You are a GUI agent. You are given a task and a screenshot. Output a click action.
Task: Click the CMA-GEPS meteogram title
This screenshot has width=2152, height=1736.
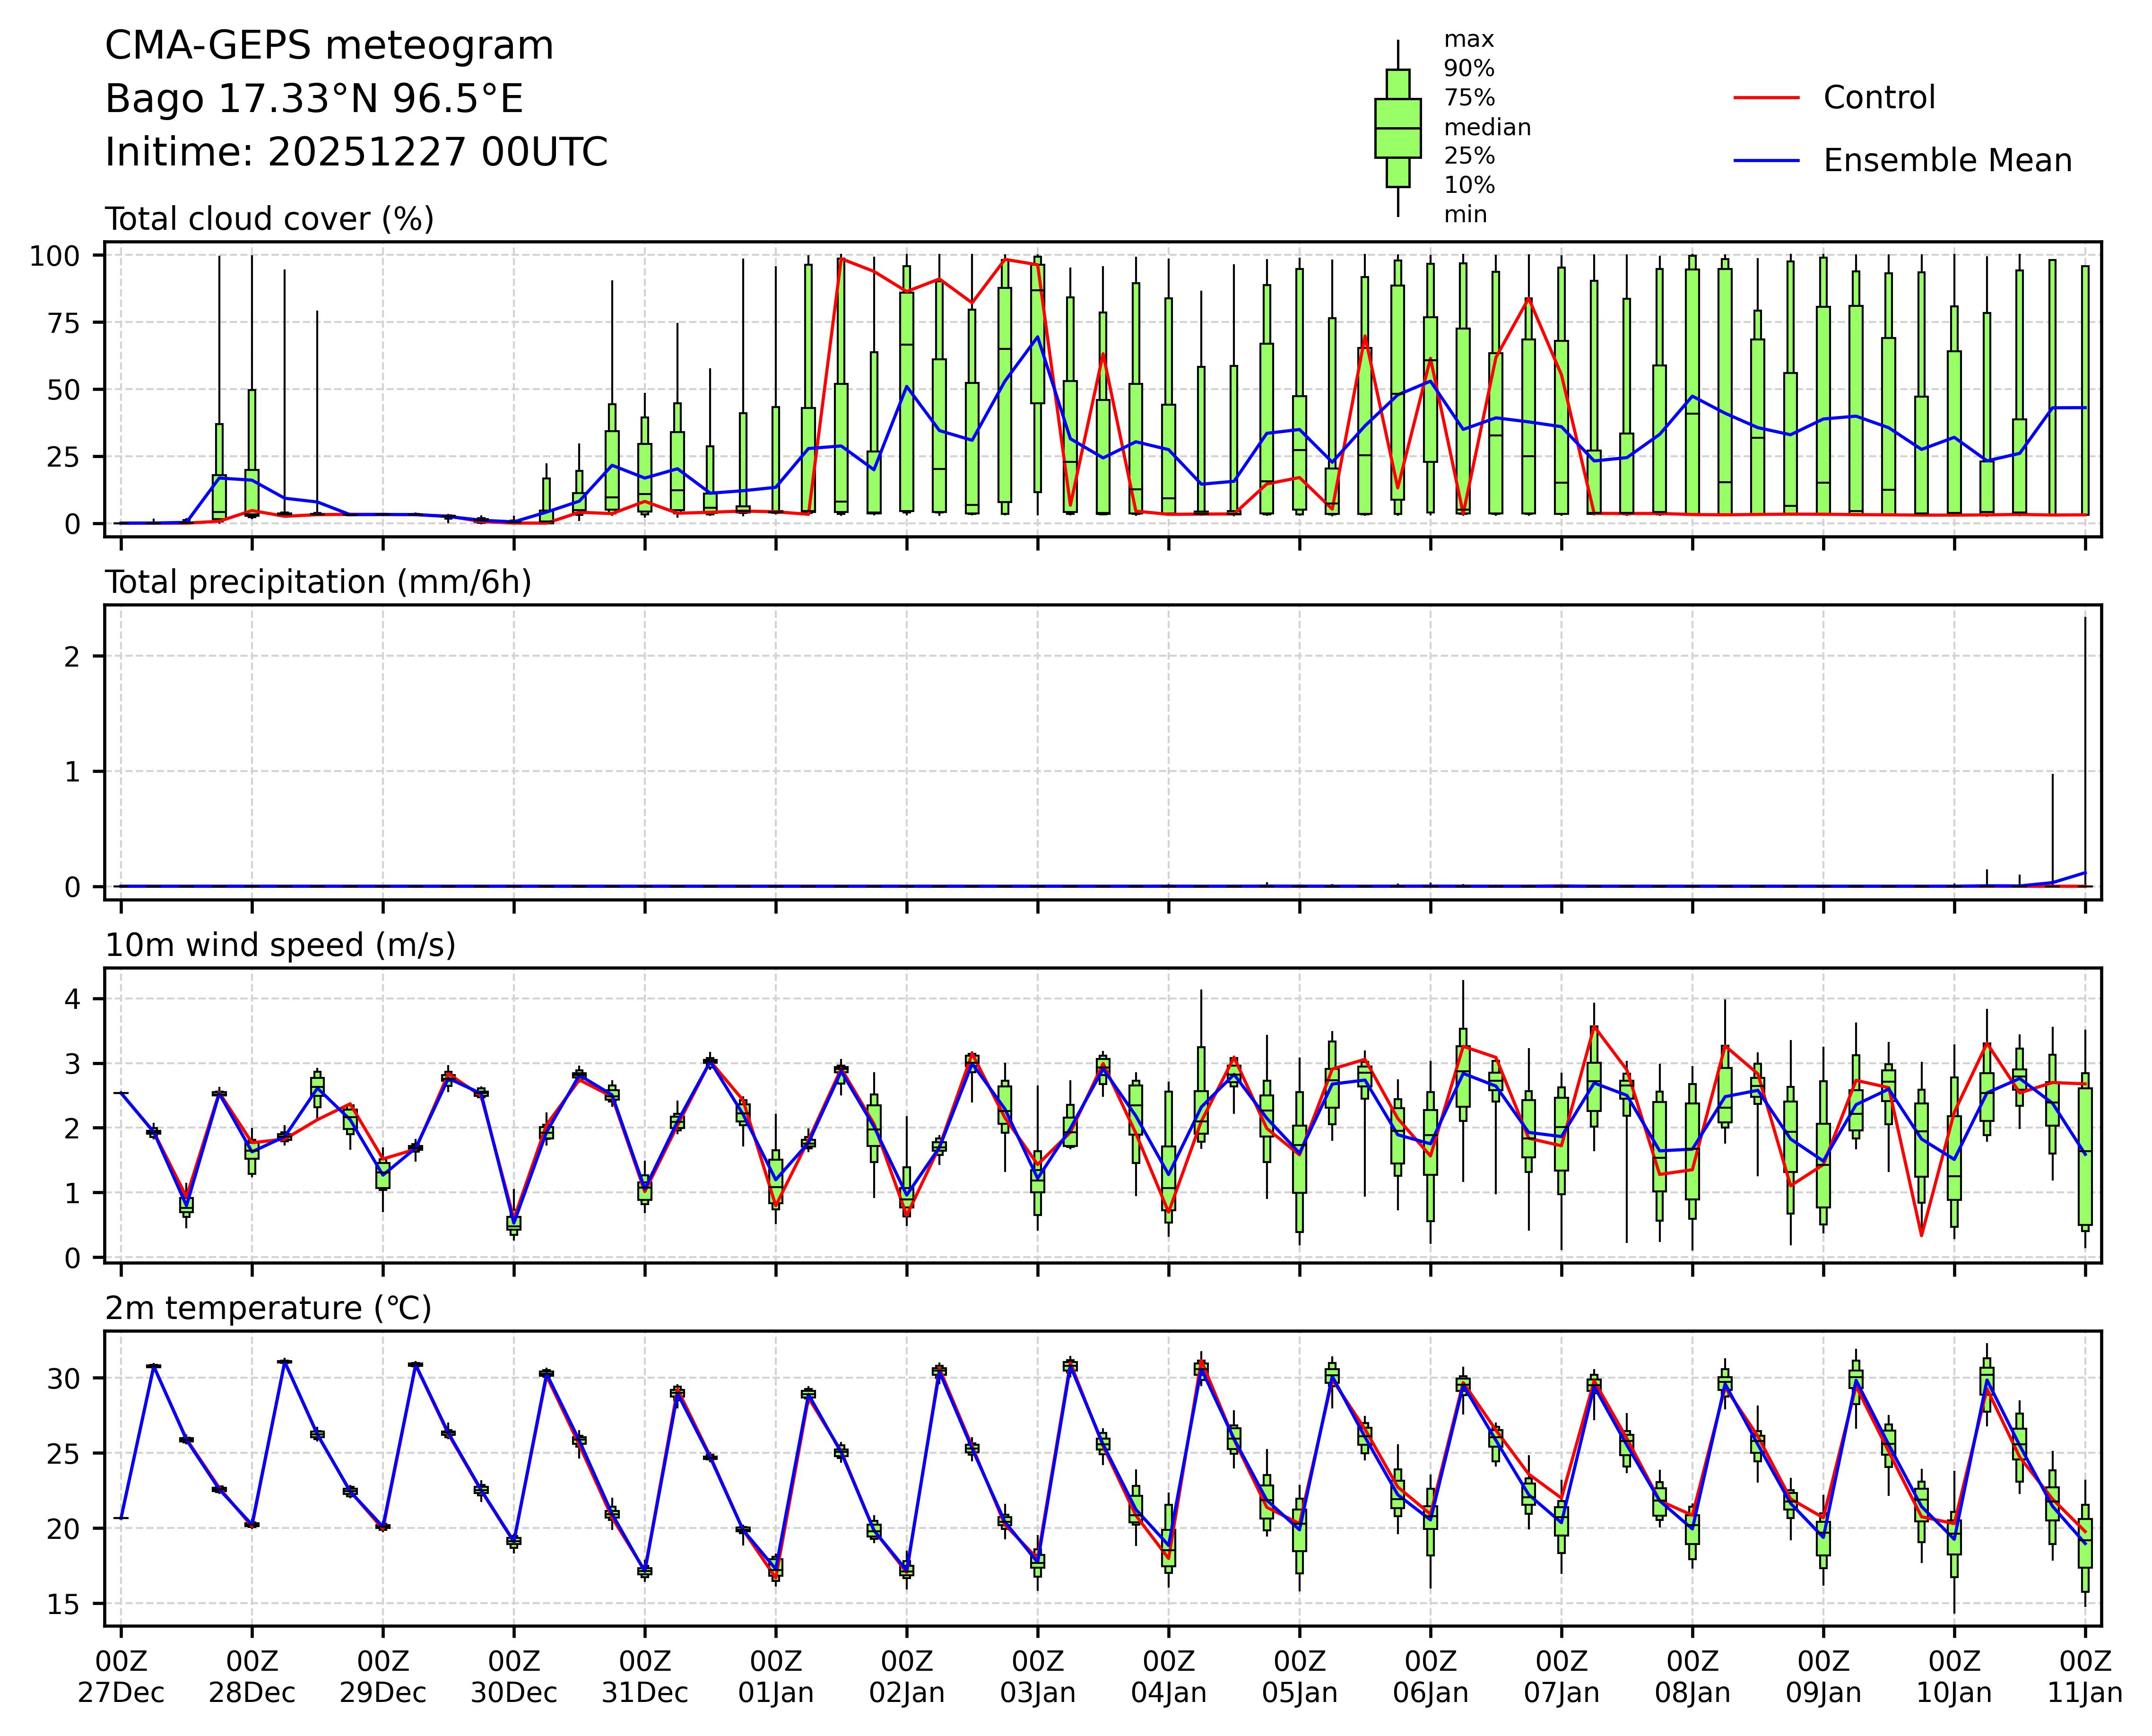pos(329,46)
